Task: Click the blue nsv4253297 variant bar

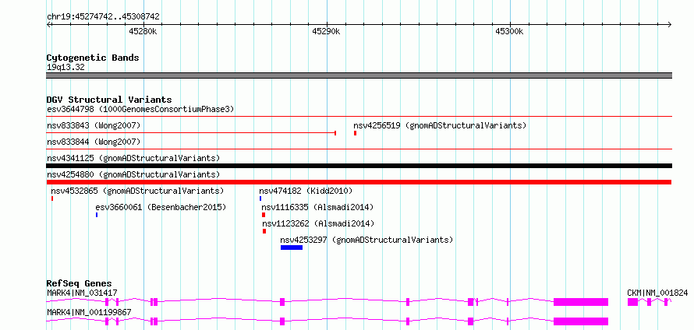Action: 292,247
